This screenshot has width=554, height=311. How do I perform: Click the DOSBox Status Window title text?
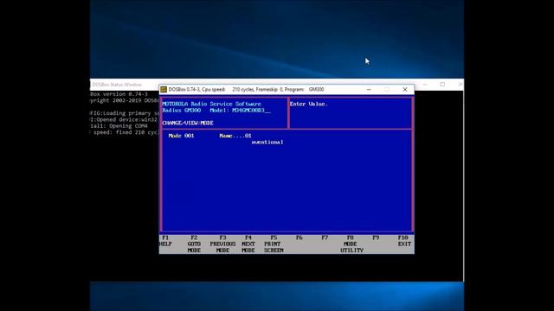117,85
